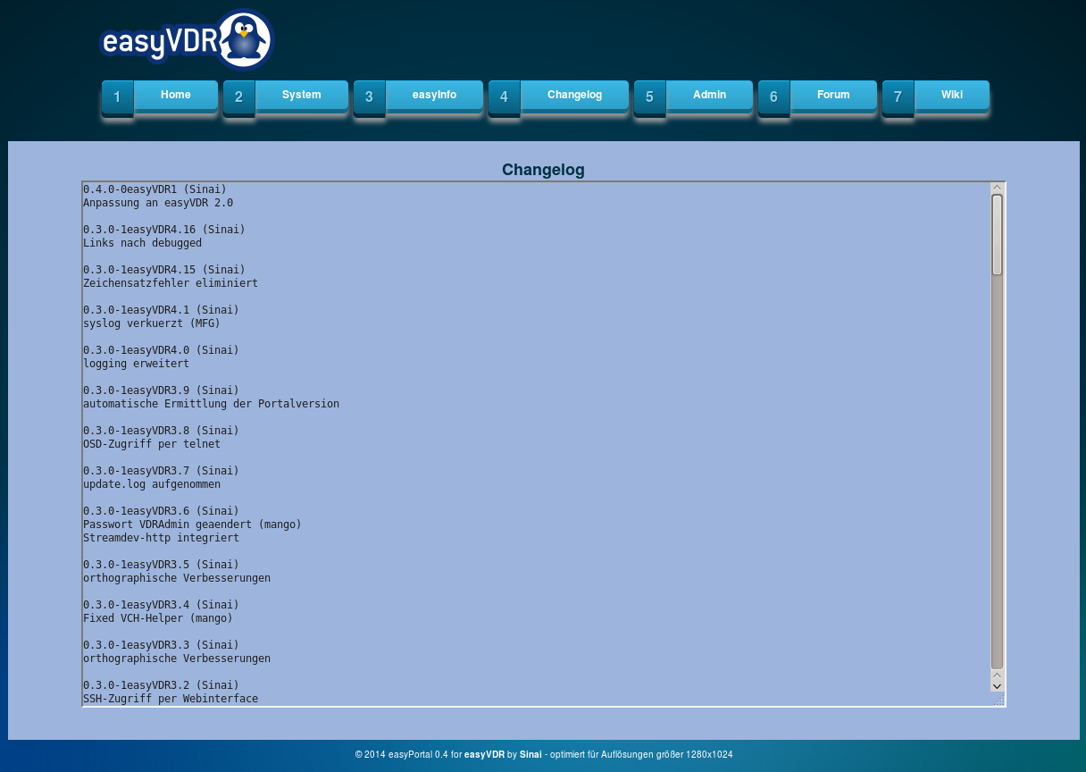Click the scrollbar up arrow in changelog
Image resolution: width=1086 pixels, height=772 pixels.
pos(998,189)
